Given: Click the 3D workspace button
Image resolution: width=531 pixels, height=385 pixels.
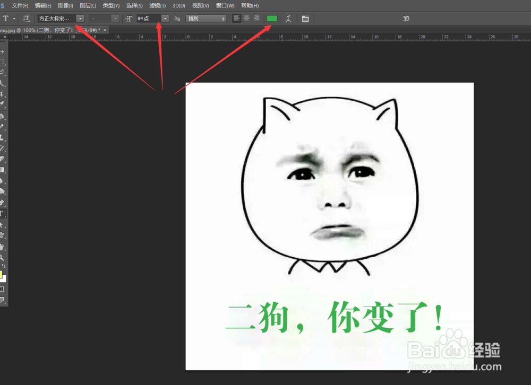Looking at the screenshot, I should pos(406,19).
